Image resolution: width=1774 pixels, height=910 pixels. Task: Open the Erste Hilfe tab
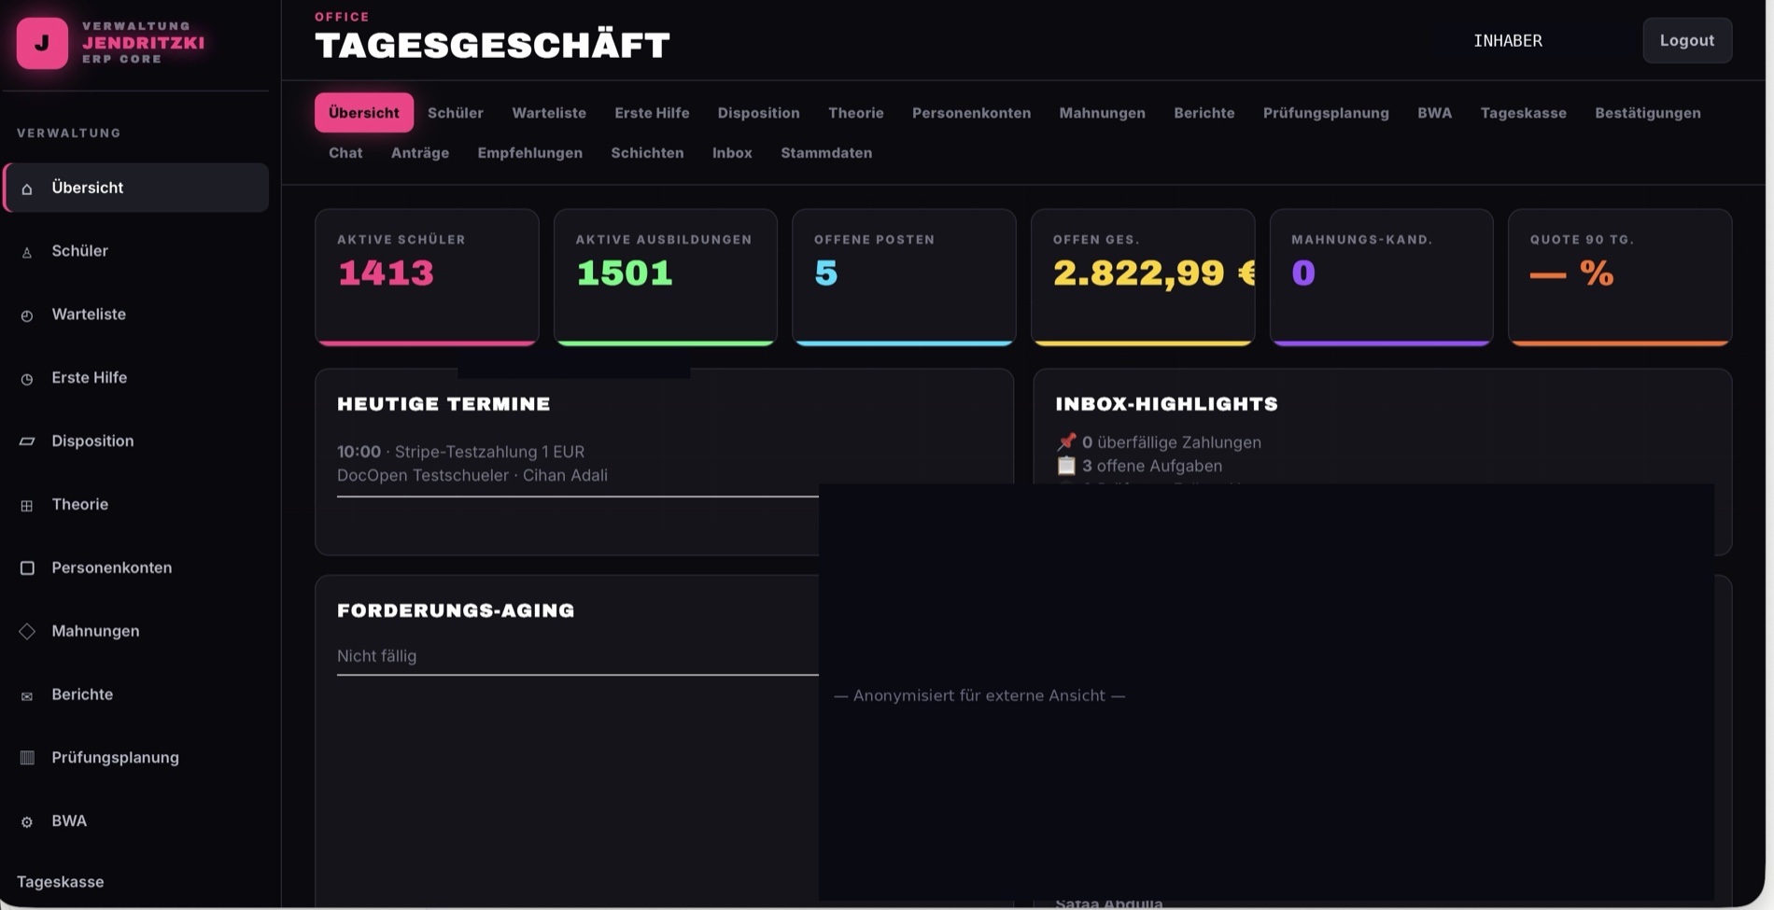click(652, 113)
